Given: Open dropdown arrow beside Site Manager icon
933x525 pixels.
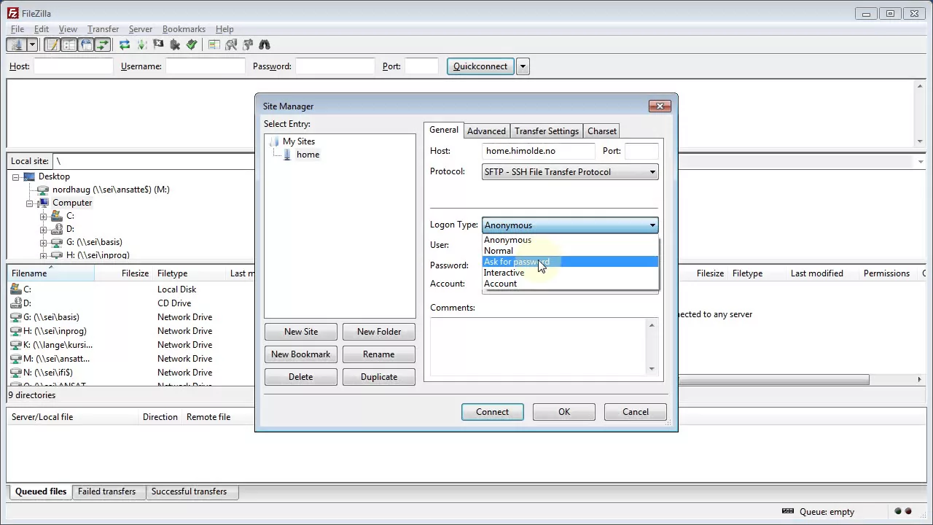Looking at the screenshot, I should [32, 44].
